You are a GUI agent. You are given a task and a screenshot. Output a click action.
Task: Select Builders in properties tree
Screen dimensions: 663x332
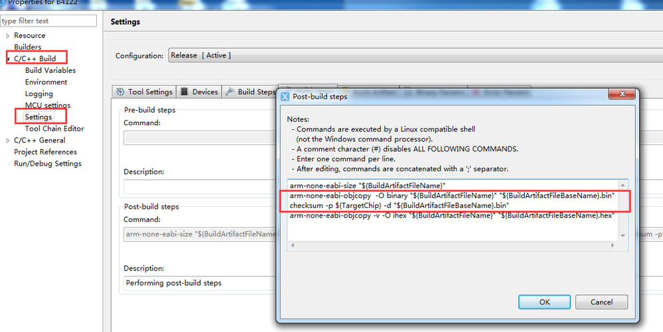pos(27,47)
